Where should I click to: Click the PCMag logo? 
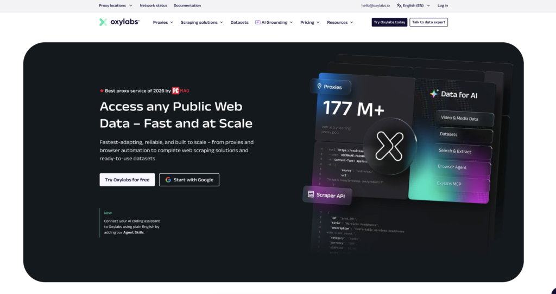[181, 91]
